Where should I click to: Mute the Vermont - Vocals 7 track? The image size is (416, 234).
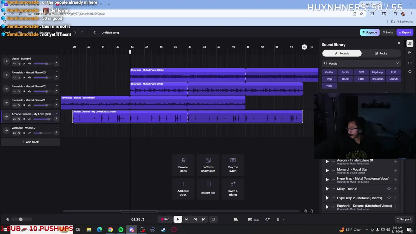click(x=14, y=133)
